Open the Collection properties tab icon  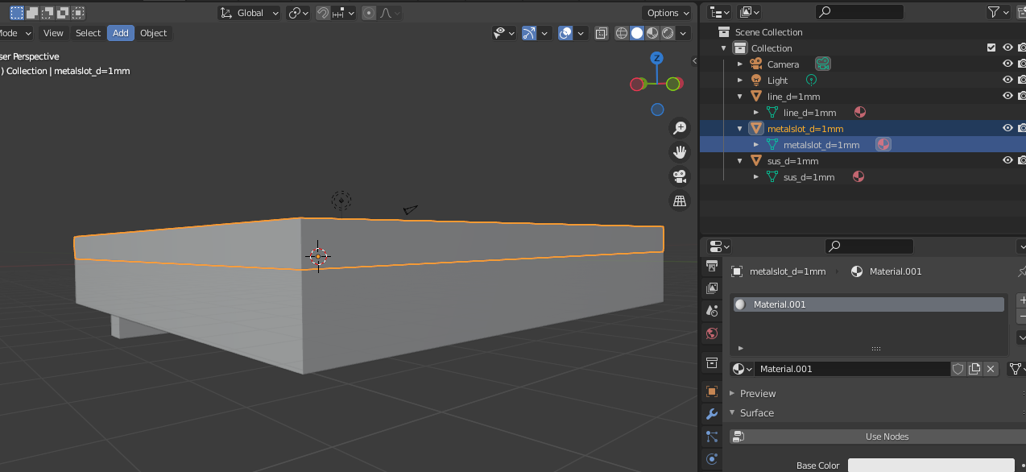coord(711,362)
